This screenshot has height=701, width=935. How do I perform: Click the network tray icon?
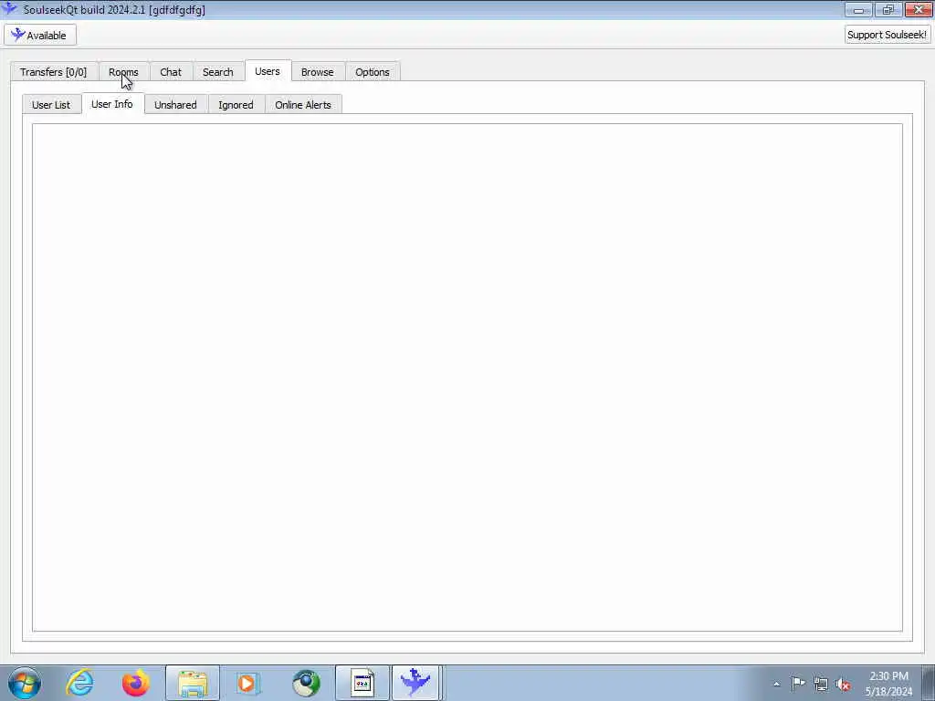click(821, 684)
